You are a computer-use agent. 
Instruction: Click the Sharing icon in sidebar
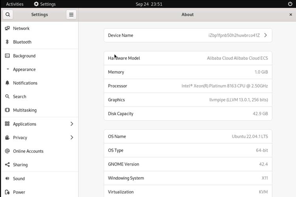click(x=7, y=165)
